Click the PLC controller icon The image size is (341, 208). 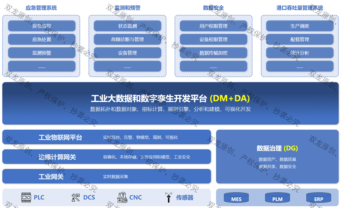point(26,197)
